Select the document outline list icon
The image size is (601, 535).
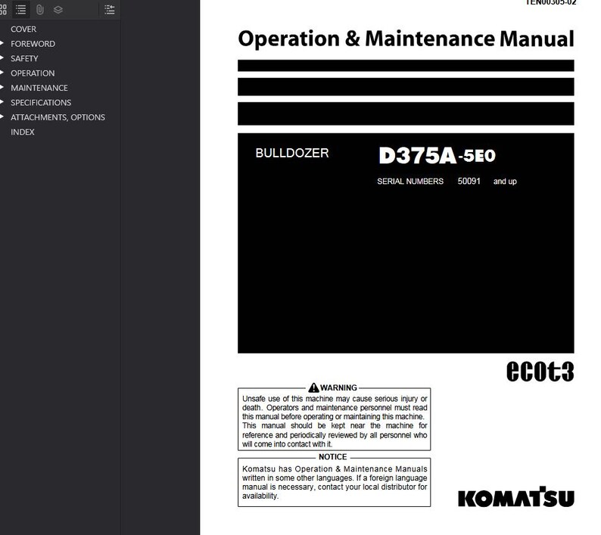pyautogui.click(x=20, y=10)
